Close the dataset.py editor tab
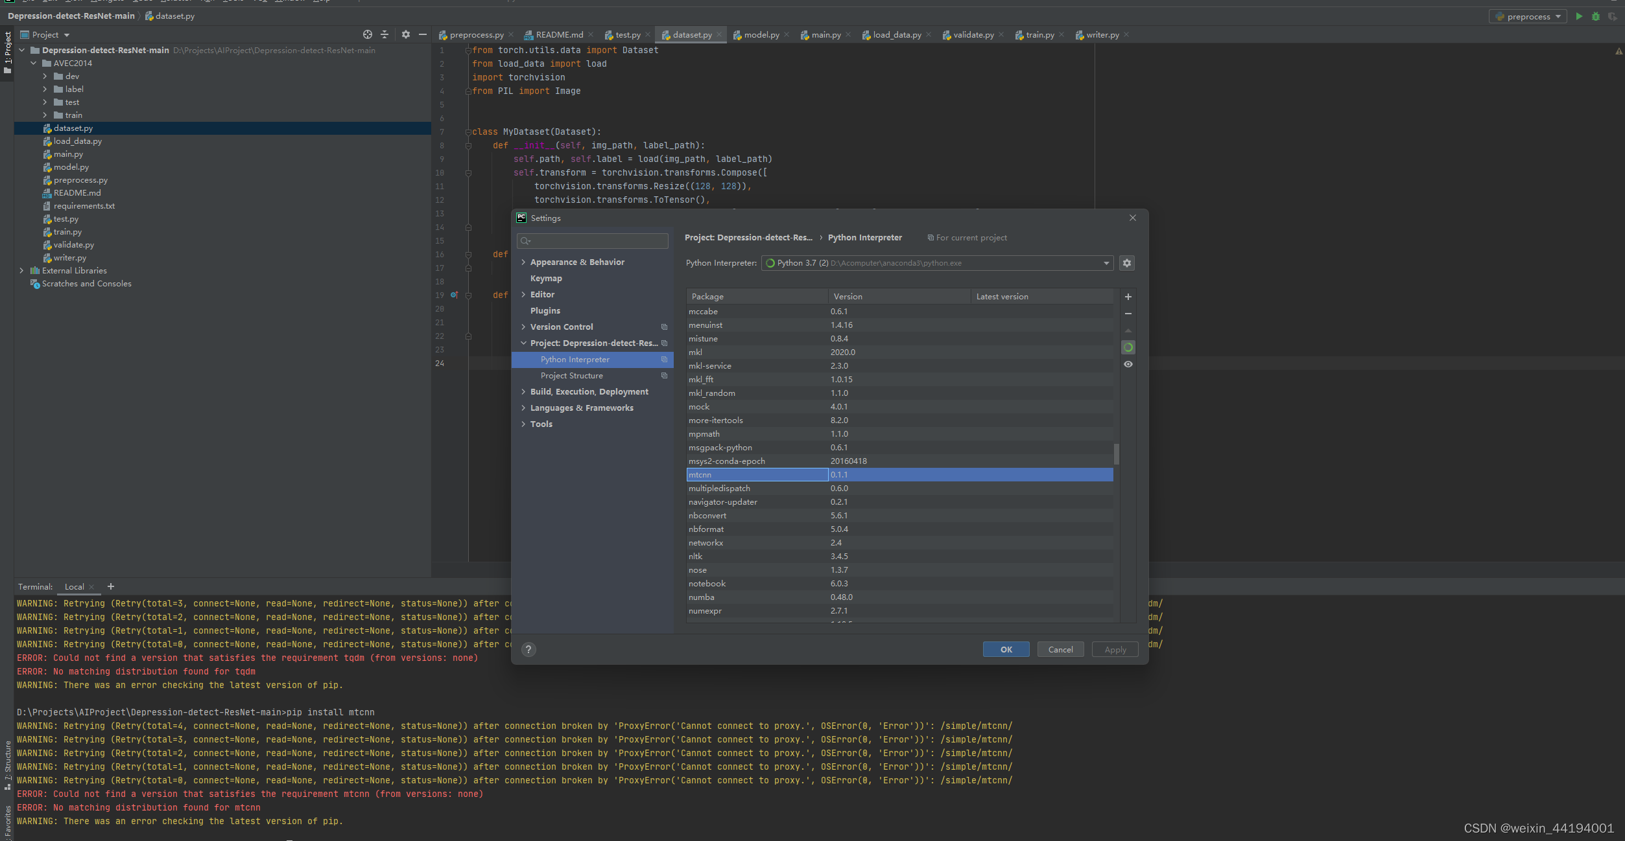 pyautogui.click(x=719, y=35)
